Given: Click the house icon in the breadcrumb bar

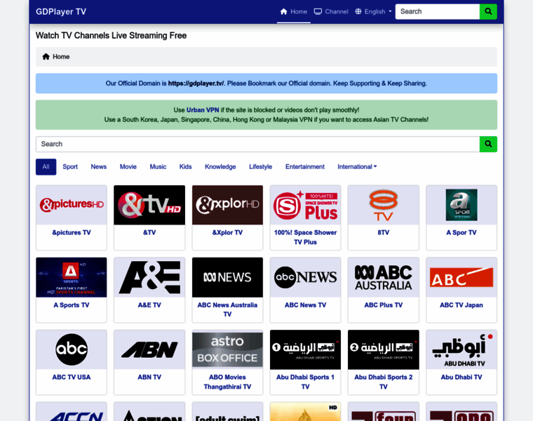Looking at the screenshot, I should tap(46, 56).
